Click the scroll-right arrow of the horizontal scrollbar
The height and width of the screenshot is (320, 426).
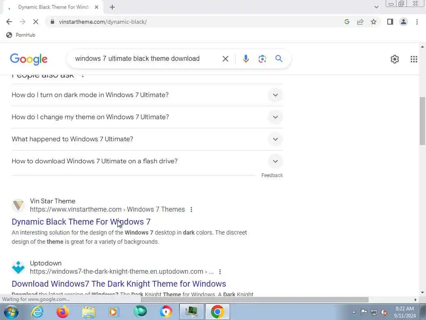pos(416,300)
